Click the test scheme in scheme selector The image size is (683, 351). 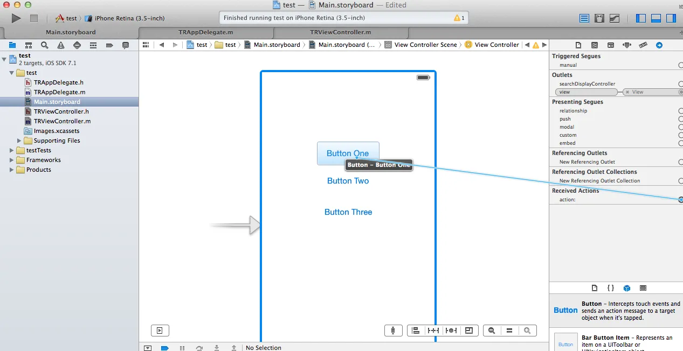click(66, 18)
